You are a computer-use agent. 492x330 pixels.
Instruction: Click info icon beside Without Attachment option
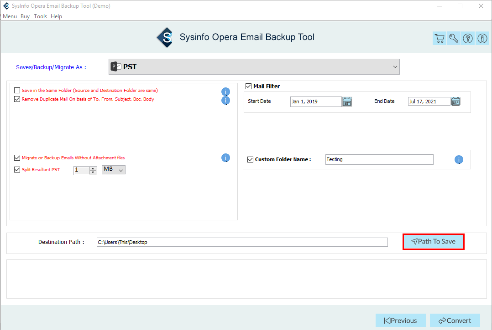coord(225,158)
